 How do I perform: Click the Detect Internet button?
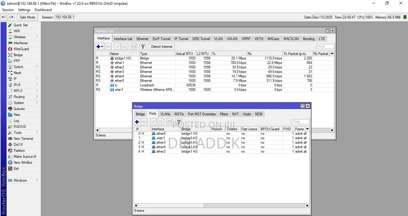(162, 47)
